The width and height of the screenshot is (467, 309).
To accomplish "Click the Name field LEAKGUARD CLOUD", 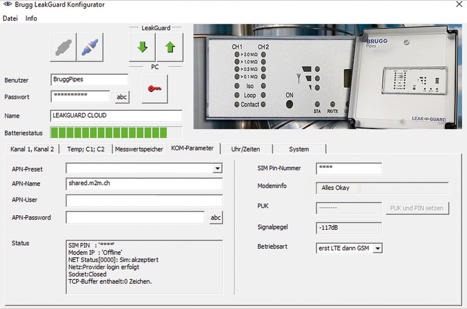I will pos(116,116).
